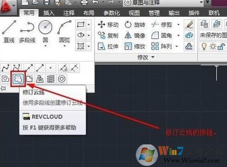This screenshot has width=227, height=167.
Task: Select the rectangle draw tool
Action: (81, 24)
